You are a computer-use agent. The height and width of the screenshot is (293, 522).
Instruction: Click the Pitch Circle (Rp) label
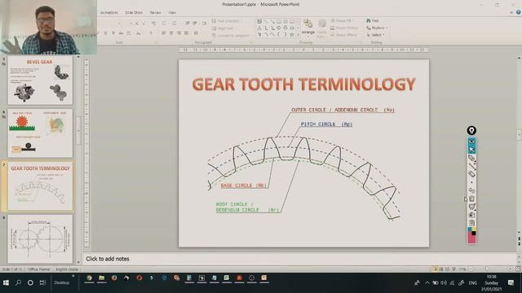coord(326,125)
